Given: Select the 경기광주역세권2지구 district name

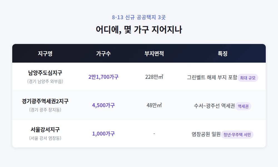Looking at the screenshot, I should 45,101.
